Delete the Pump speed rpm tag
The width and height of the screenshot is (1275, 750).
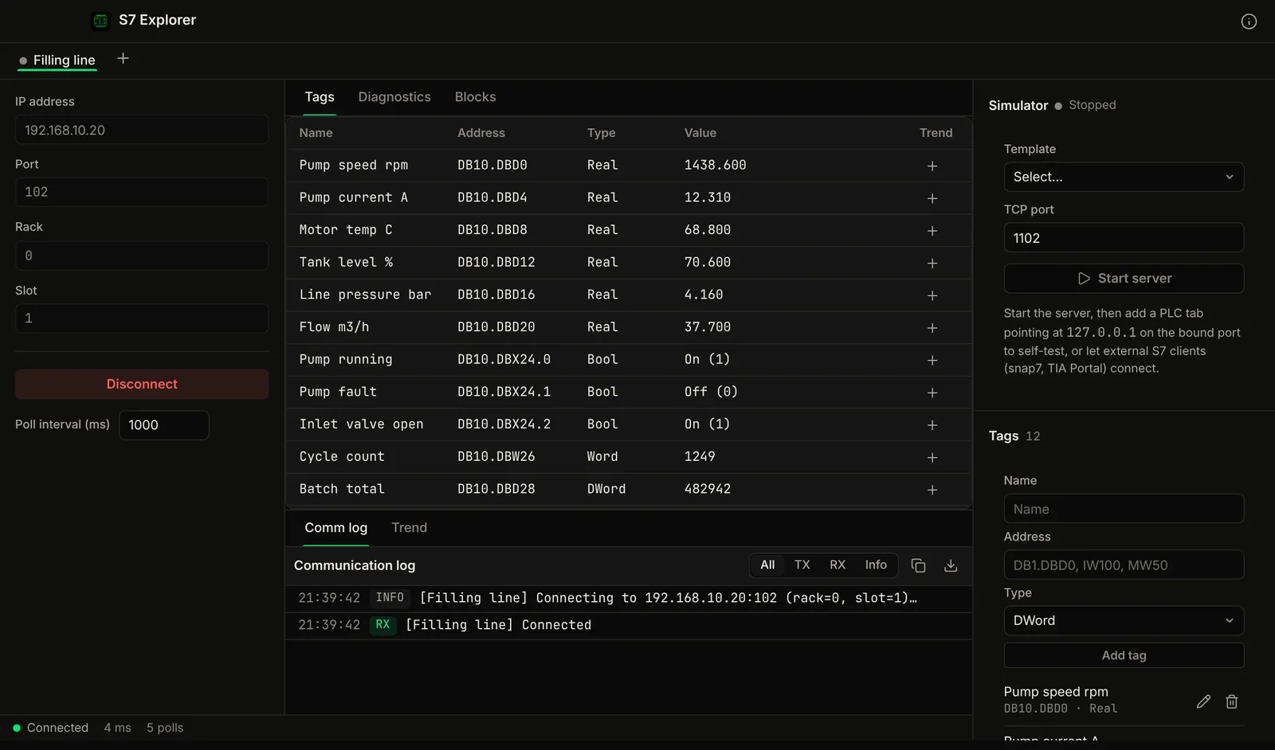point(1232,701)
